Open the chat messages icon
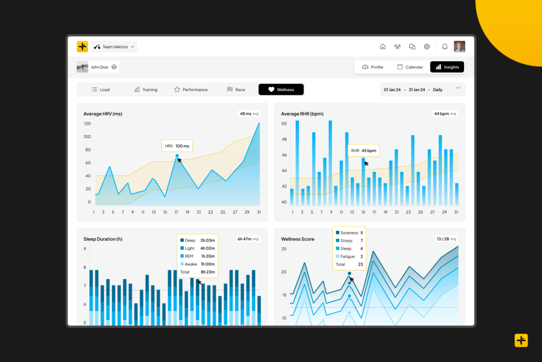This screenshot has height=362, width=542. tap(412, 47)
